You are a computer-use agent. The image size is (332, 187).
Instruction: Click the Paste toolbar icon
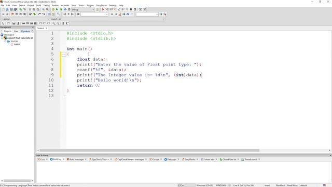38,9
